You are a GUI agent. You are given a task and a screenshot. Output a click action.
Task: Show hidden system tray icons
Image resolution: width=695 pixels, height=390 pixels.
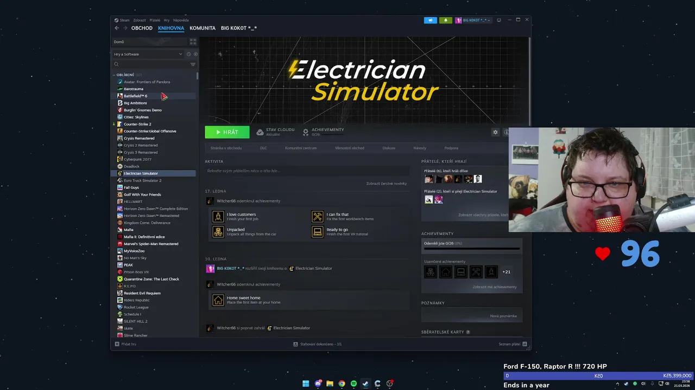point(617,383)
